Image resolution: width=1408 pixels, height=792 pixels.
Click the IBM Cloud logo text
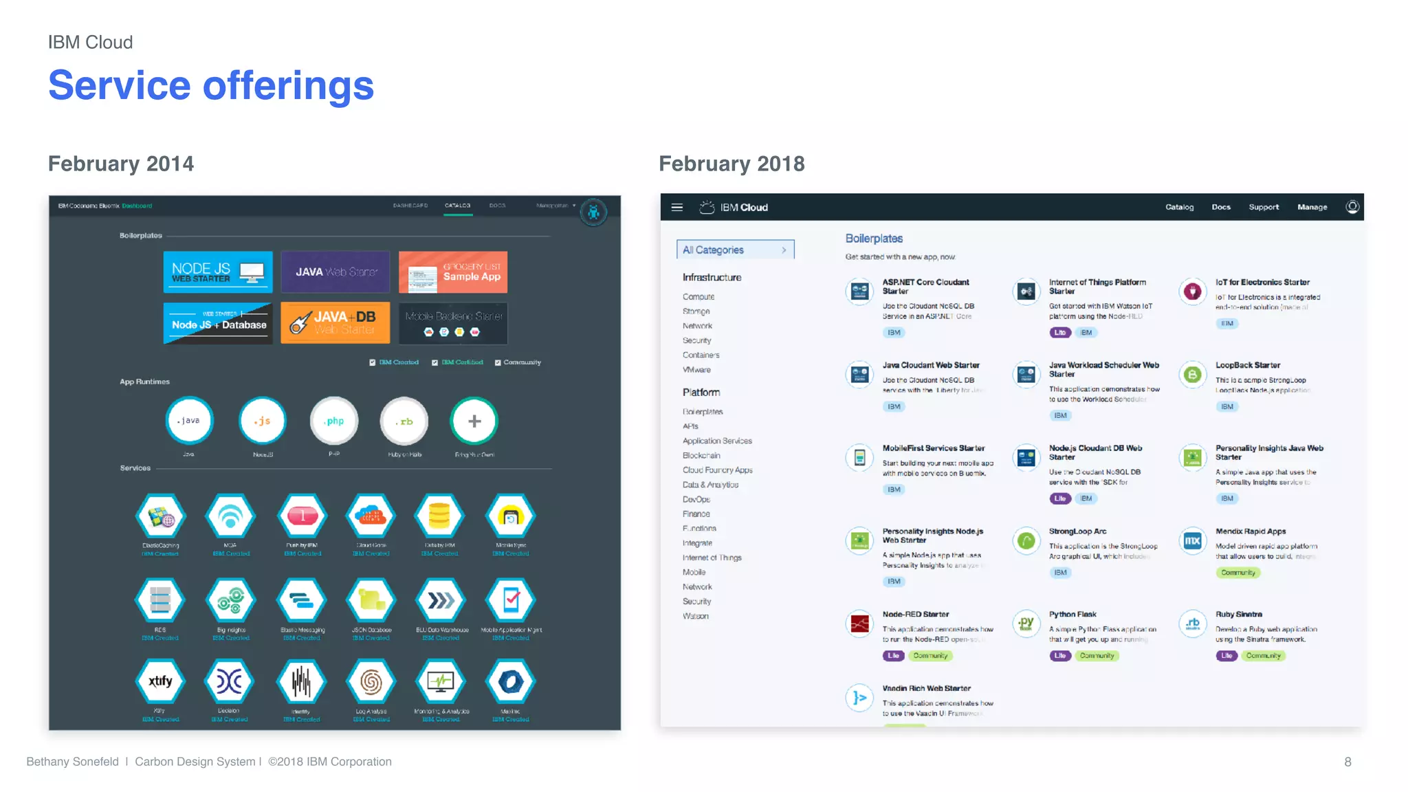click(744, 207)
